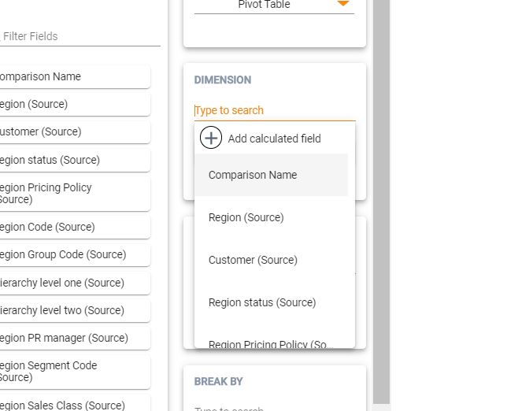Focus the Dimension search input
This screenshot has height=411, width=507.
pyautogui.click(x=274, y=110)
